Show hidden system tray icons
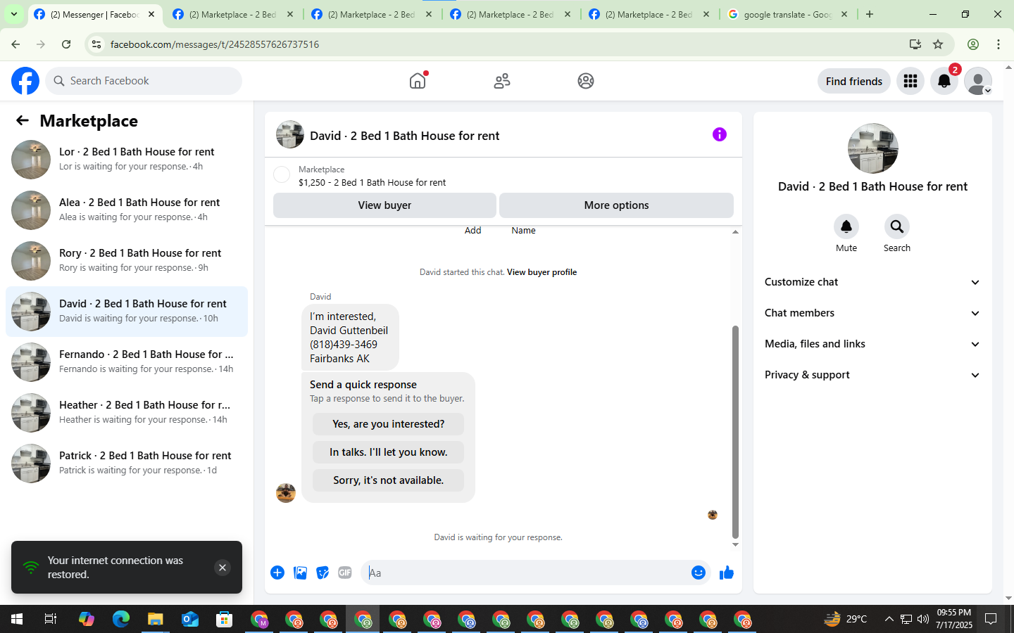The height and width of the screenshot is (633, 1014). pos(889,619)
